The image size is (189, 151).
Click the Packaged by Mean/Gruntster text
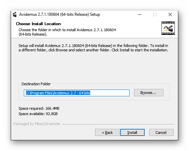pyautogui.click(x=37, y=124)
